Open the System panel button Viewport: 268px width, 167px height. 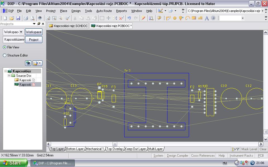(x=158, y=156)
